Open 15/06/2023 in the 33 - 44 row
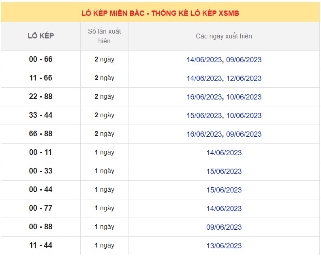Screen dimensions: 321x256 204,116
